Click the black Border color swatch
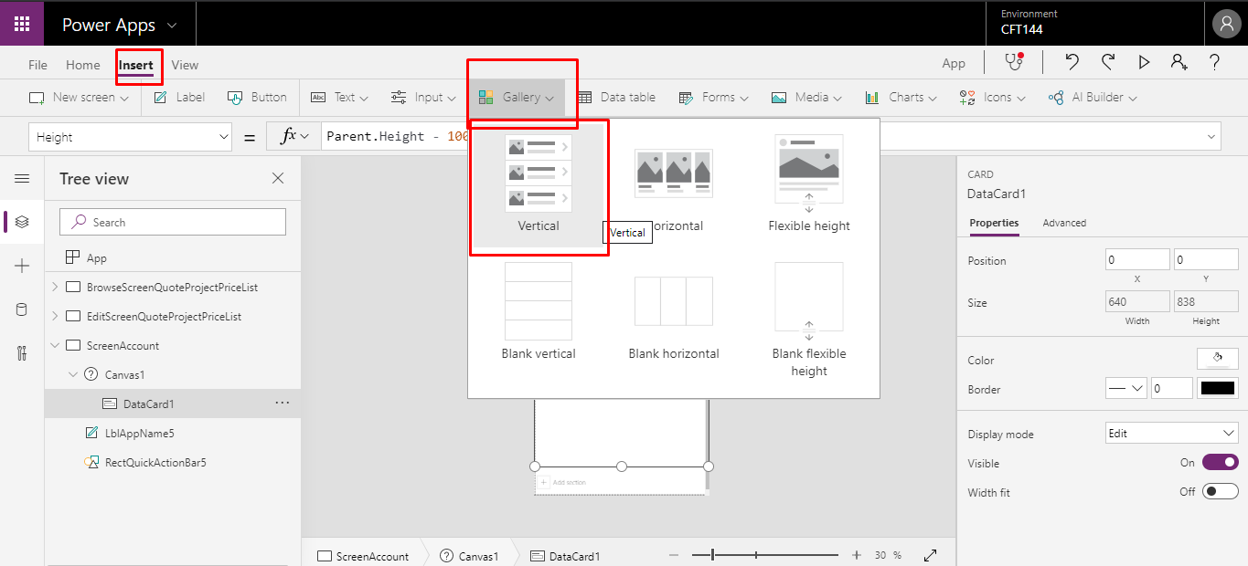The image size is (1248, 566). (1218, 388)
